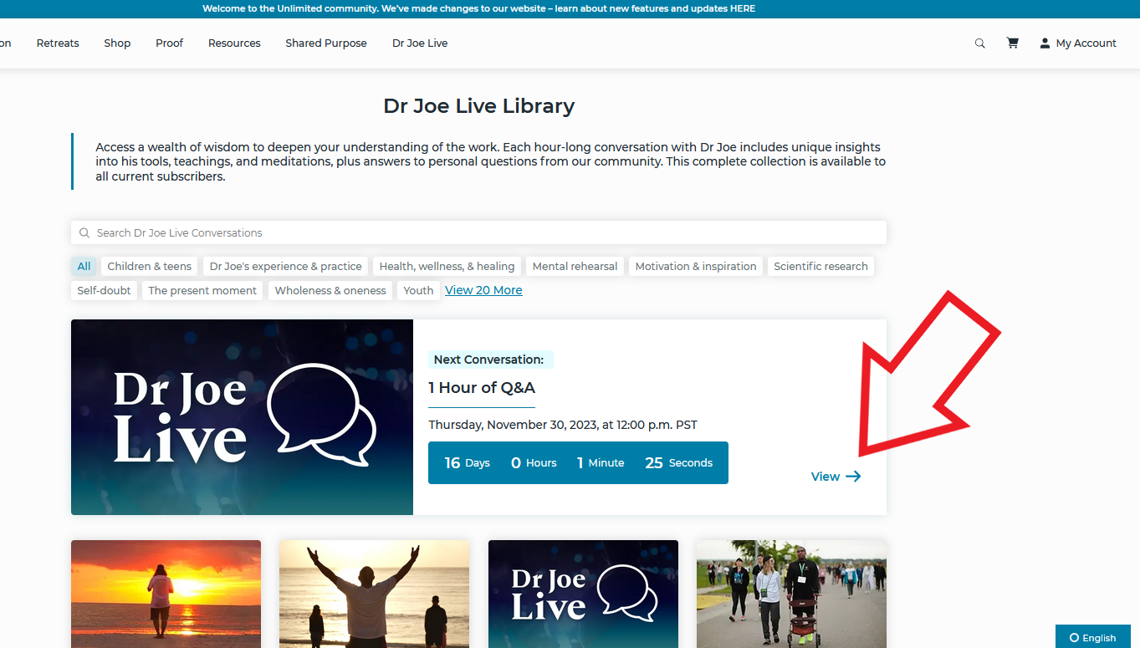
Task: Open the walking group with walker thumbnail
Action: pyautogui.click(x=791, y=594)
